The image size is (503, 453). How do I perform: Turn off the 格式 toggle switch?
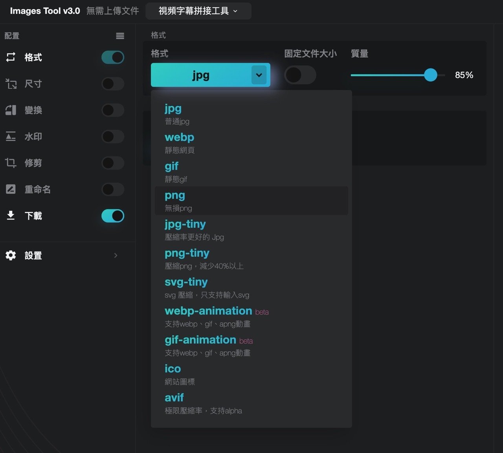tap(113, 57)
